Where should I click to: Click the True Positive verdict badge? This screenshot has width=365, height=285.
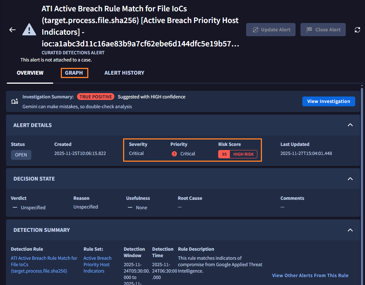(96, 97)
